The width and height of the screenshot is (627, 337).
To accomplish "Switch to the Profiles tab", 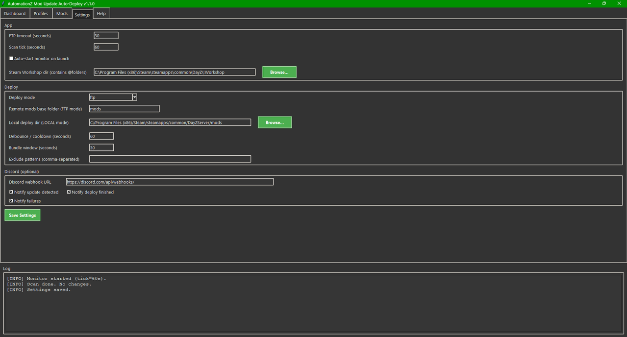I will pyautogui.click(x=41, y=14).
